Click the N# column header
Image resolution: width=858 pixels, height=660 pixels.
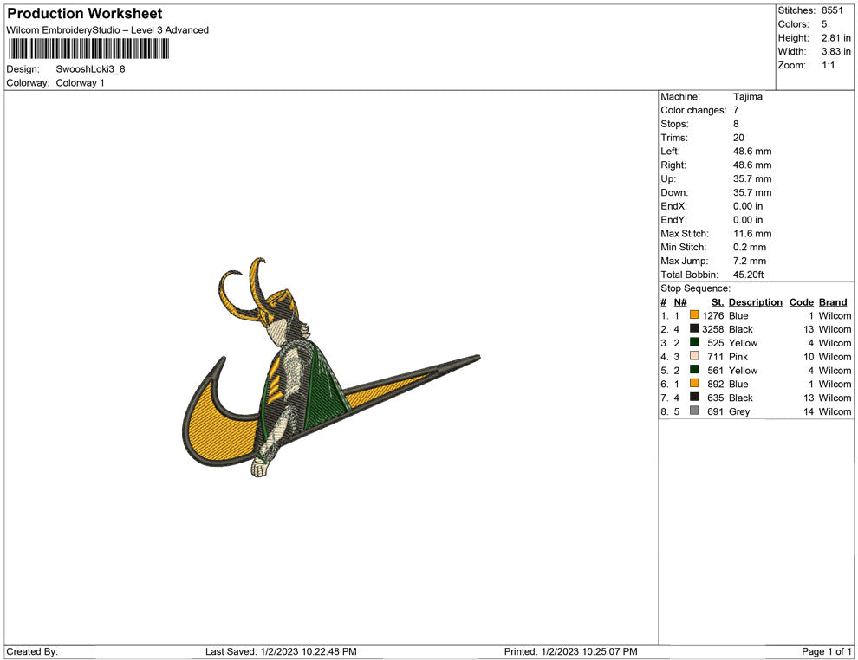pyautogui.click(x=680, y=302)
